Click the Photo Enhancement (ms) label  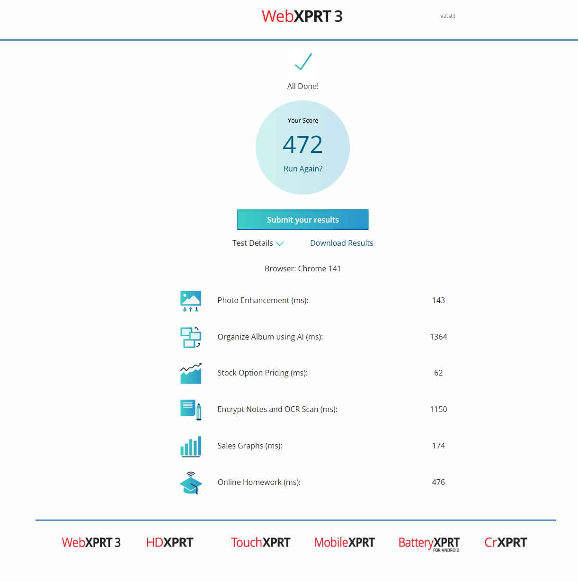263,300
